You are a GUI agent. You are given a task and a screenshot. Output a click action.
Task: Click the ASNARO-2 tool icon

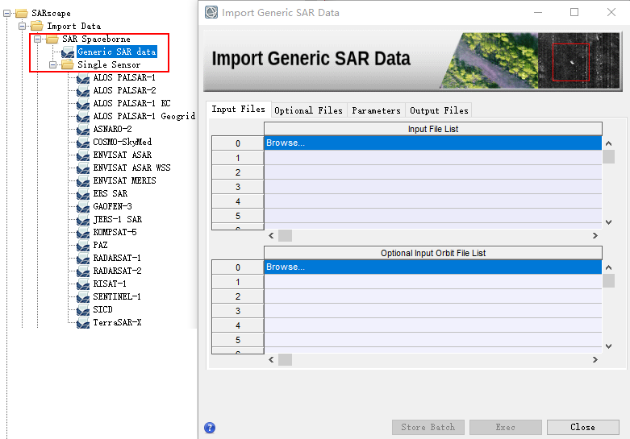(x=83, y=129)
